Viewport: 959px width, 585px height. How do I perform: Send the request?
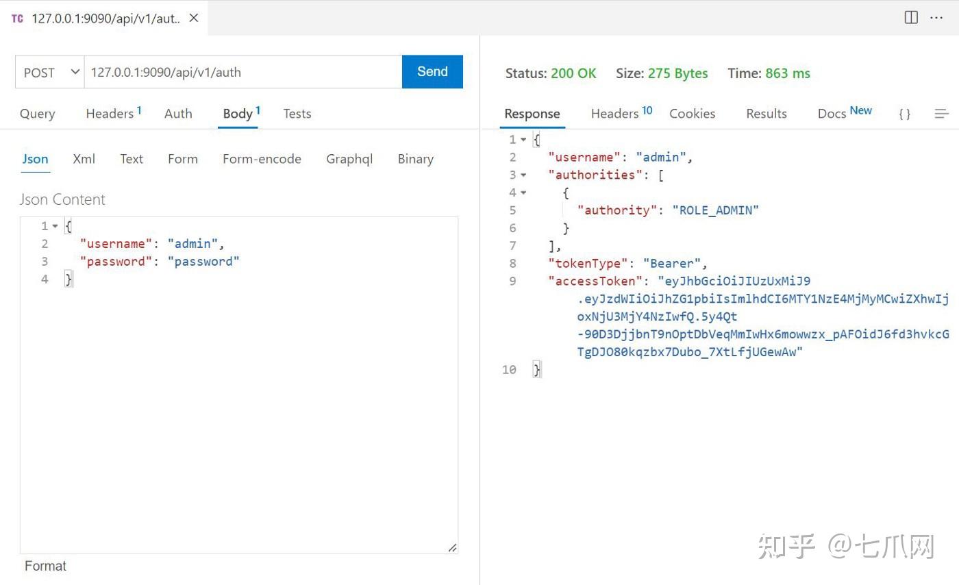(x=432, y=72)
